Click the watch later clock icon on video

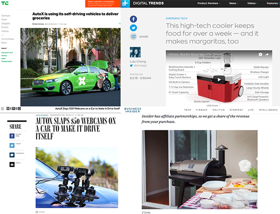[260, 55]
